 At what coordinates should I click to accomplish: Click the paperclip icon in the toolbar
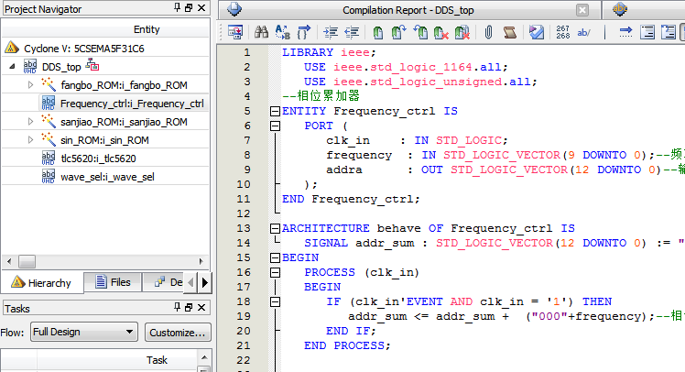pyautogui.click(x=488, y=33)
